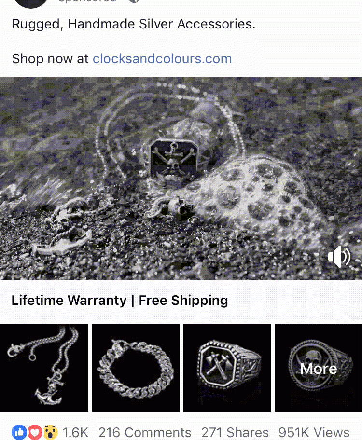Play the jewelry video in the ad
The width and height of the screenshot is (362, 440).
coord(181,178)
